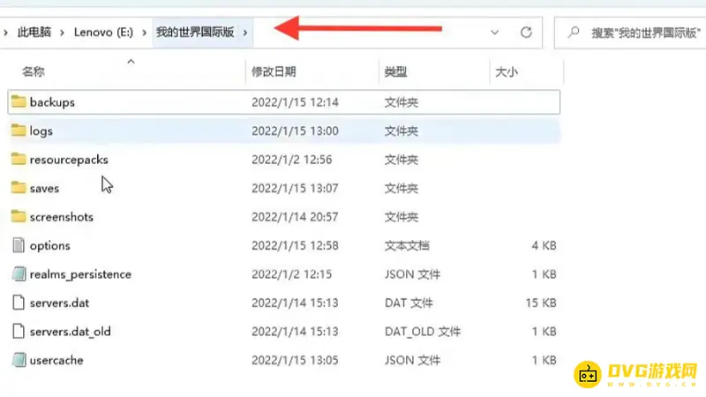Sort files by 名称 column header
Image resolution: width=706 pixels, height=397 pixels.
pyautogui.click(x=34, y=71)
